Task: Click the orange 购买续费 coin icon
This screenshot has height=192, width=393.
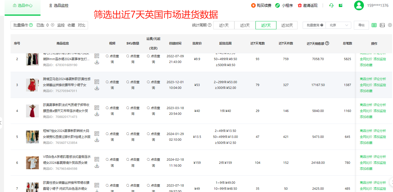Action: [x=253, y=5]
